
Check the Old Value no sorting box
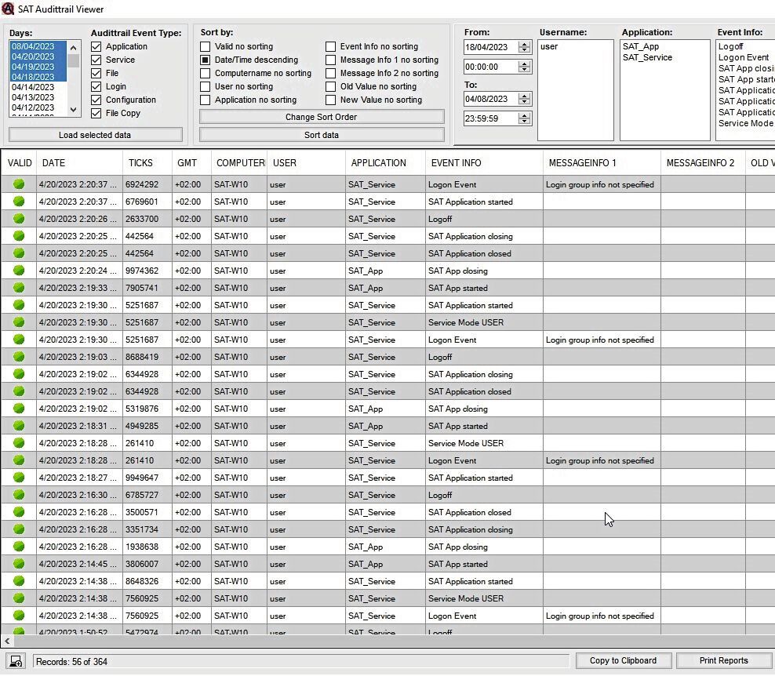331,86
